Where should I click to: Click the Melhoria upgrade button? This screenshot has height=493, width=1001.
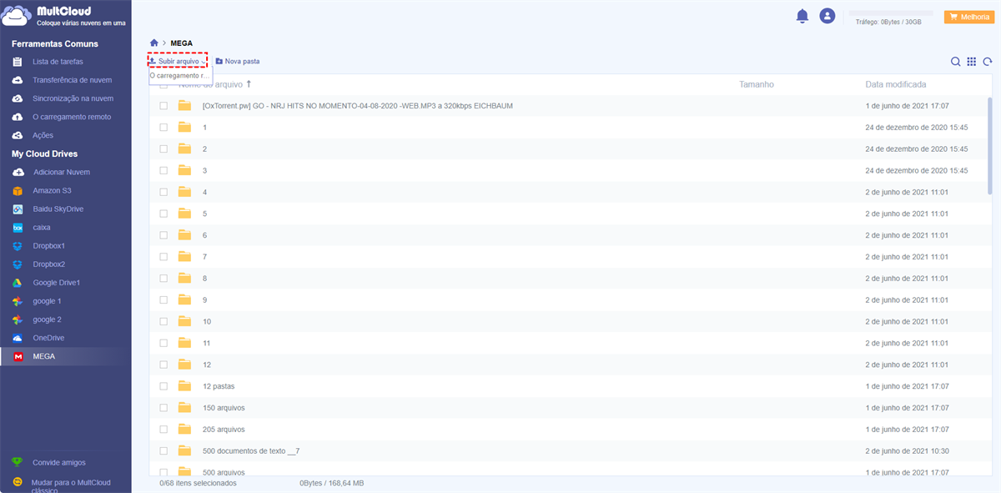968,17
